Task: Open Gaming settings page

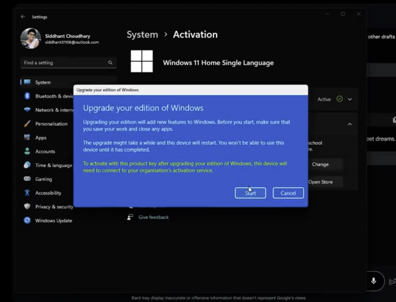Action: click(x=44, y=179)
